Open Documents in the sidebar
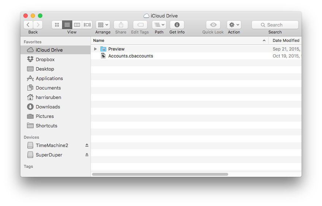This screenshot has width=322, height=206. [x=55, y=88]
